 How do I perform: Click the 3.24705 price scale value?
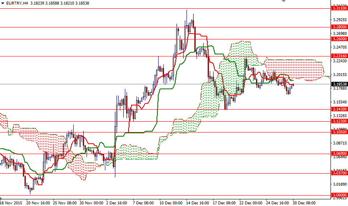340,47
